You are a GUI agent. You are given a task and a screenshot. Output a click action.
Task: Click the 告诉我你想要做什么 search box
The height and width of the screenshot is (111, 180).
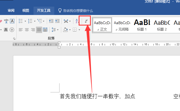78,11
